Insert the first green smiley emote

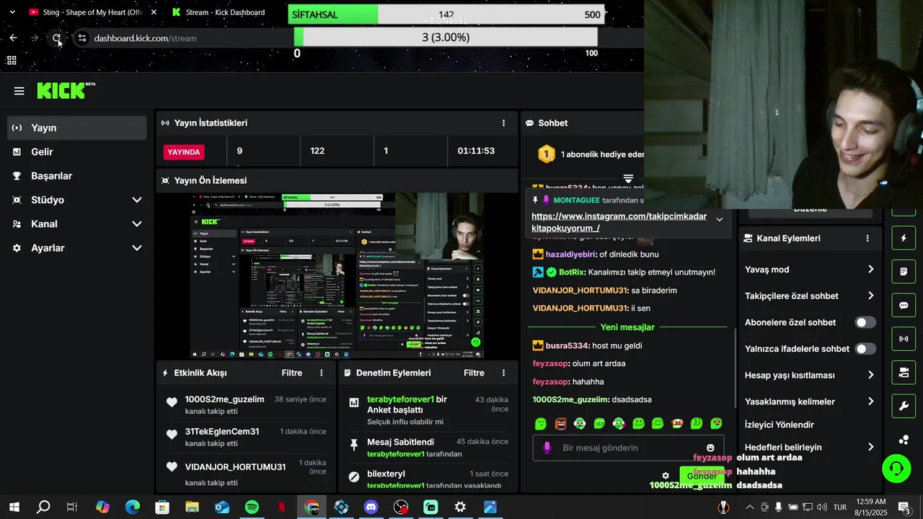click(x=541, y=424)
